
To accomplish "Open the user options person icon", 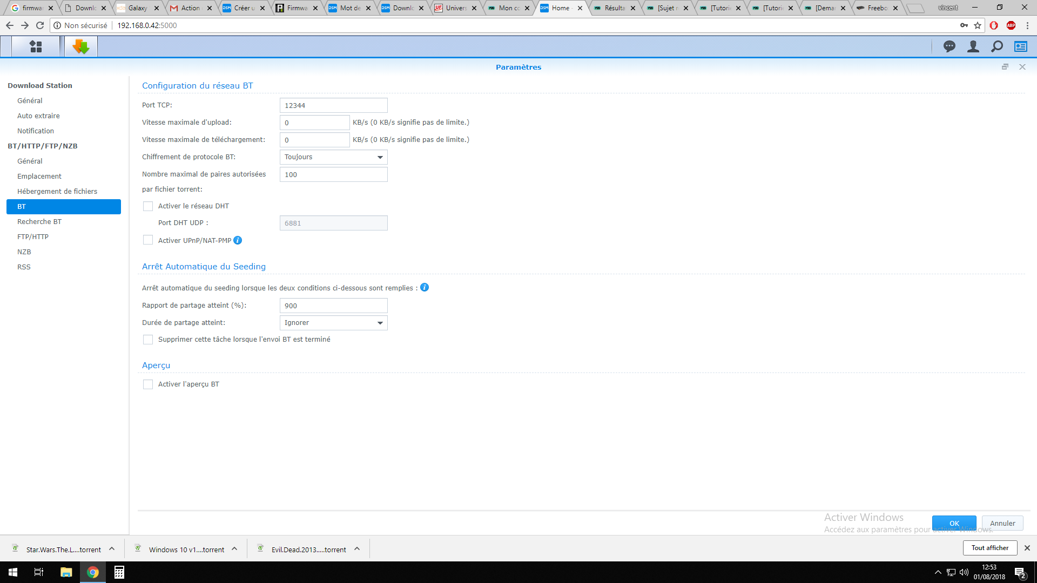I will coord(973,47).
